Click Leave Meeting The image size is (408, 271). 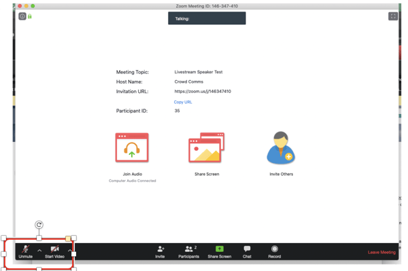pos(381,252)
